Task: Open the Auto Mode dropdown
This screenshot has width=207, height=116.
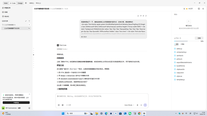Action: coord(129,105)
